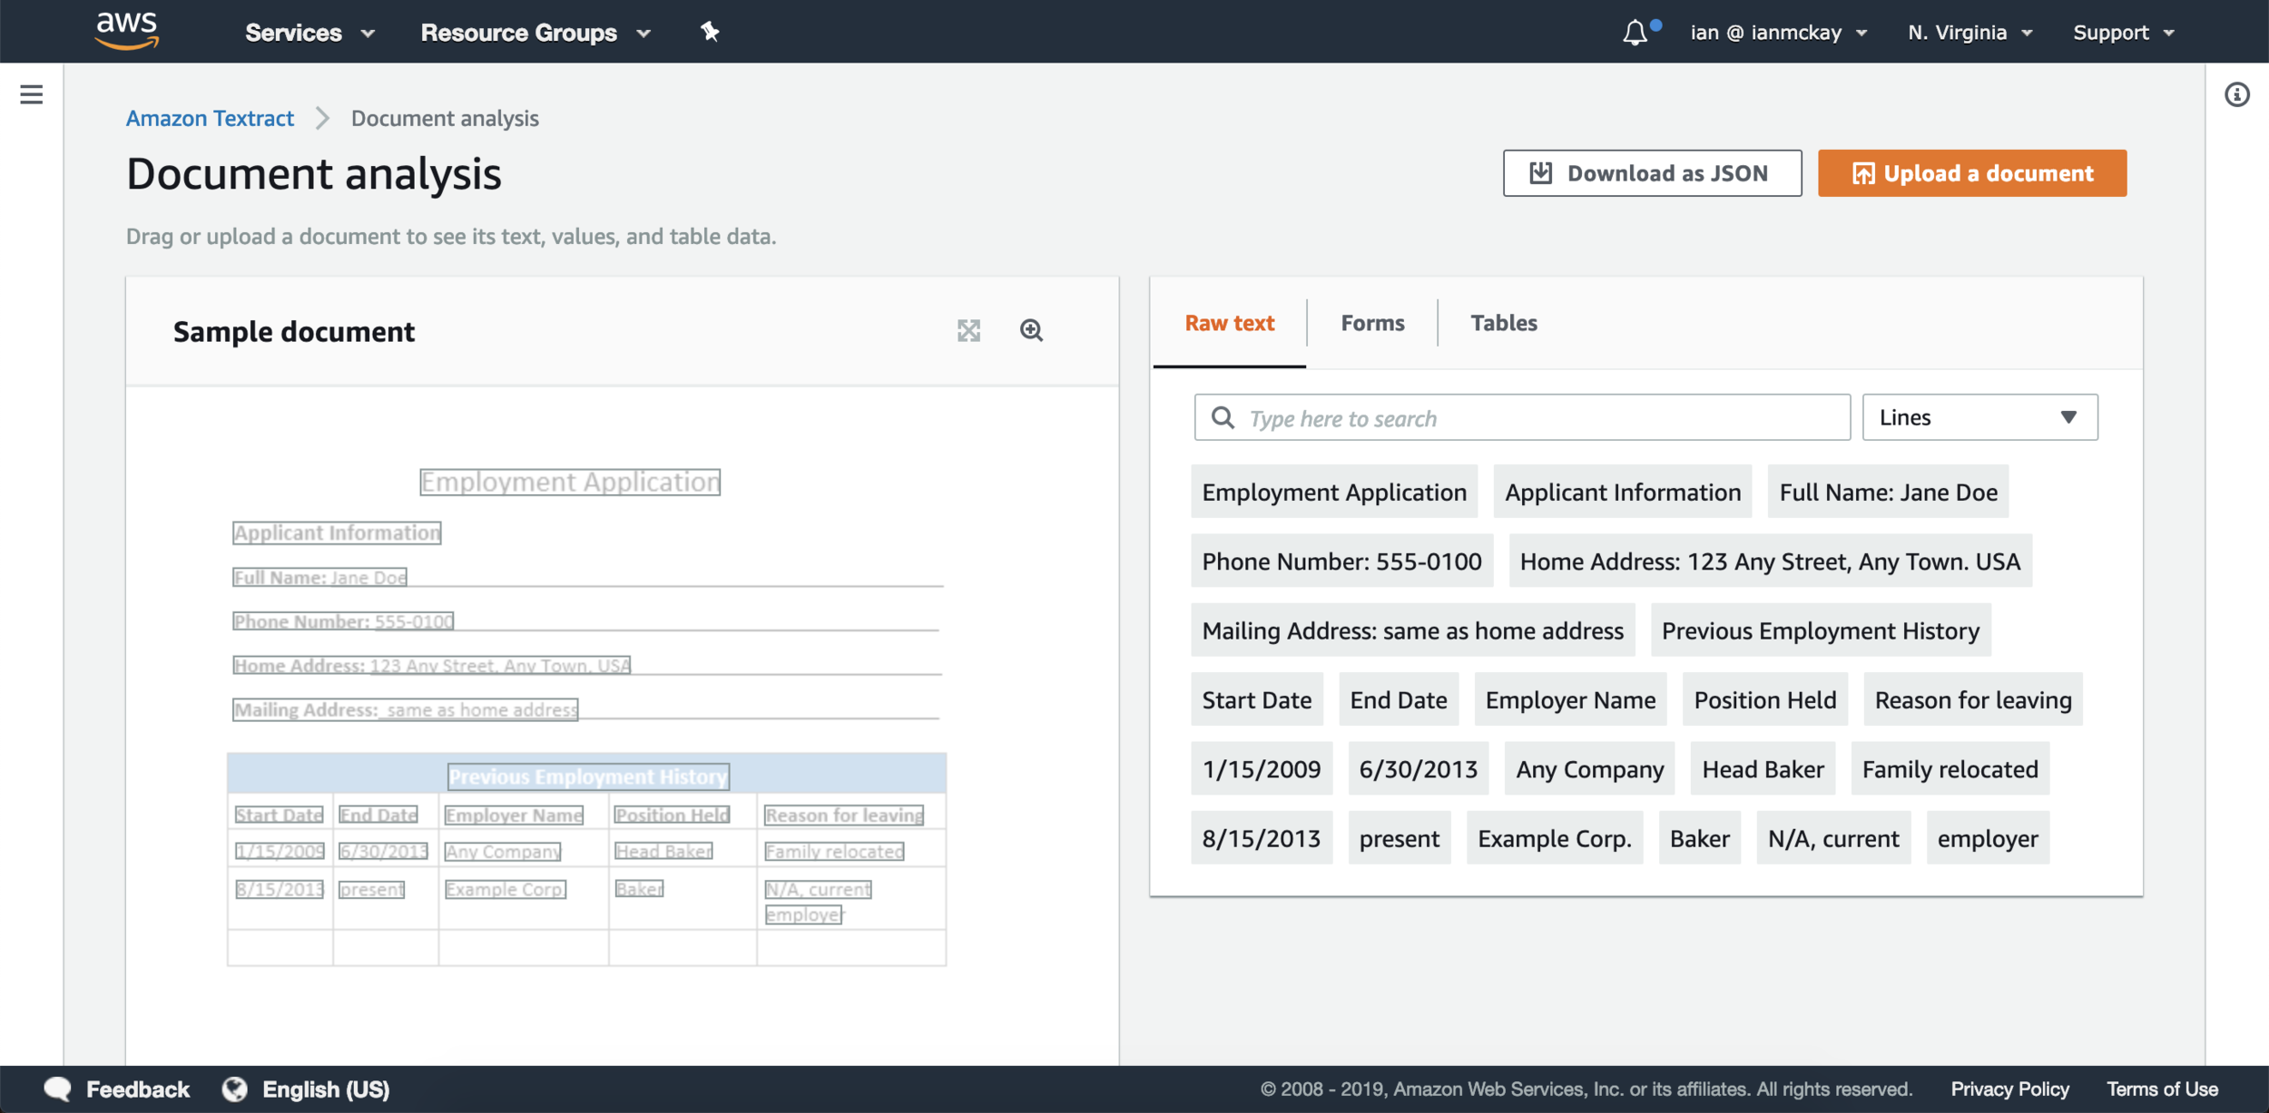This screenshot has height=1113, width=2269.
Task: Open the info panel icon
Action: click(x=2237, y=94)
